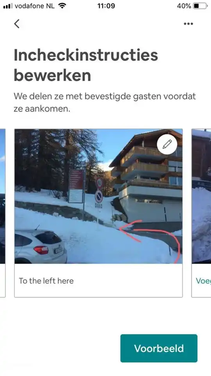211x376 pixels.
Task: Open the snowy chalet photo card
Action: (98, 196)
